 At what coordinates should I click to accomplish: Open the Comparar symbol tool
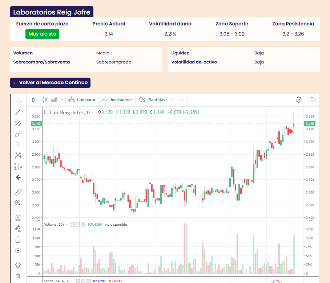pyautogui.click(x=82, y=100)
